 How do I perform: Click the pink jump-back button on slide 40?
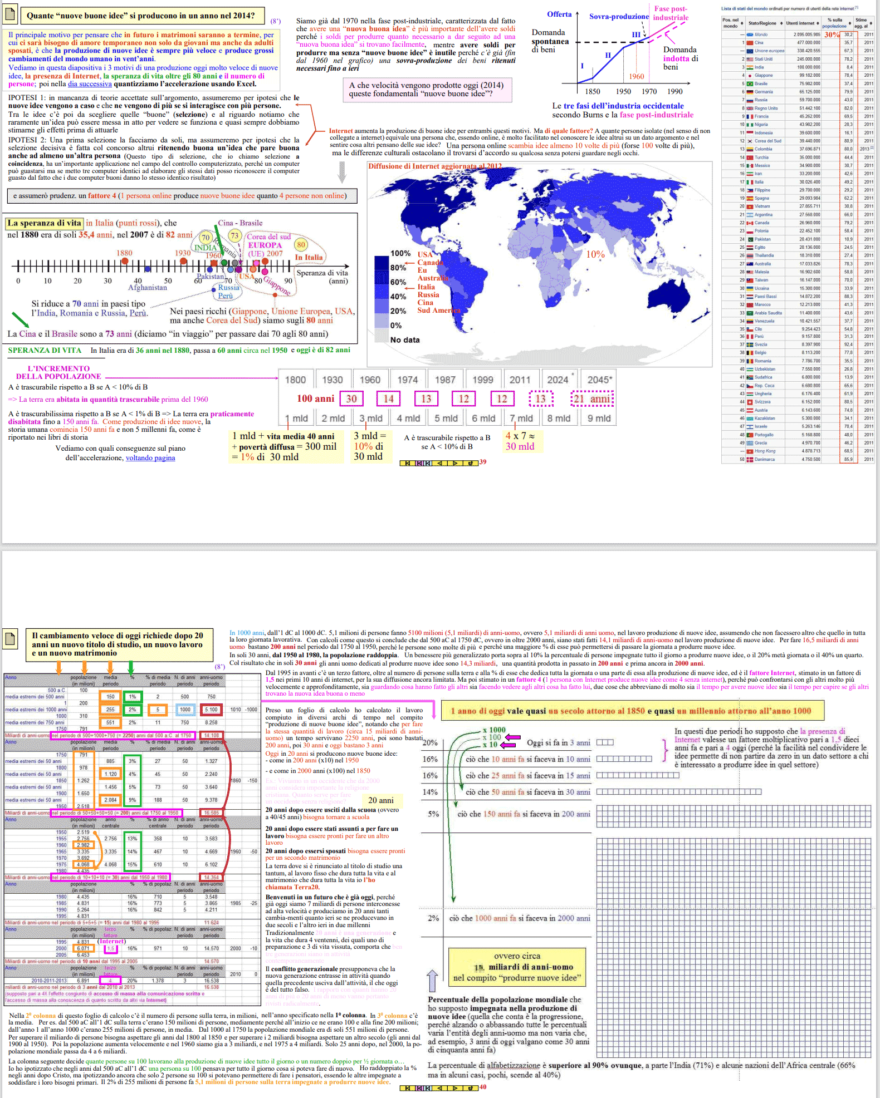point(419,1087)
